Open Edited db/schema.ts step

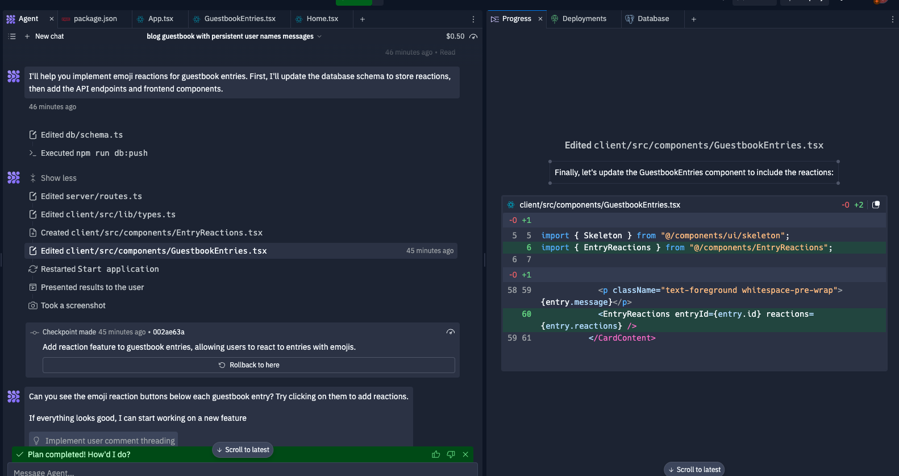[x=76, y=135]
